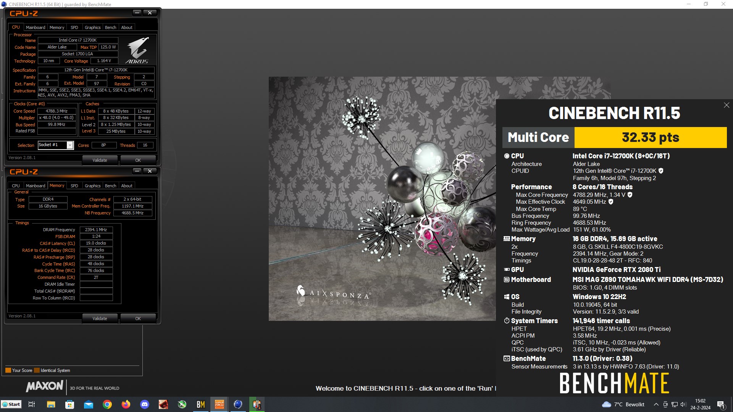733x412 pixels.
Task: Click OK in lower CPU-Z window
Action: [x=138, y=319]
